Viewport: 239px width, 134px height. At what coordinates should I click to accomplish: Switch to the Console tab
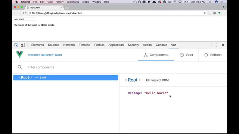(x=161, y=45)
